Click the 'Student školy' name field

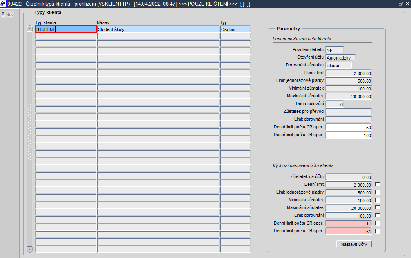(x=158, y=29)
